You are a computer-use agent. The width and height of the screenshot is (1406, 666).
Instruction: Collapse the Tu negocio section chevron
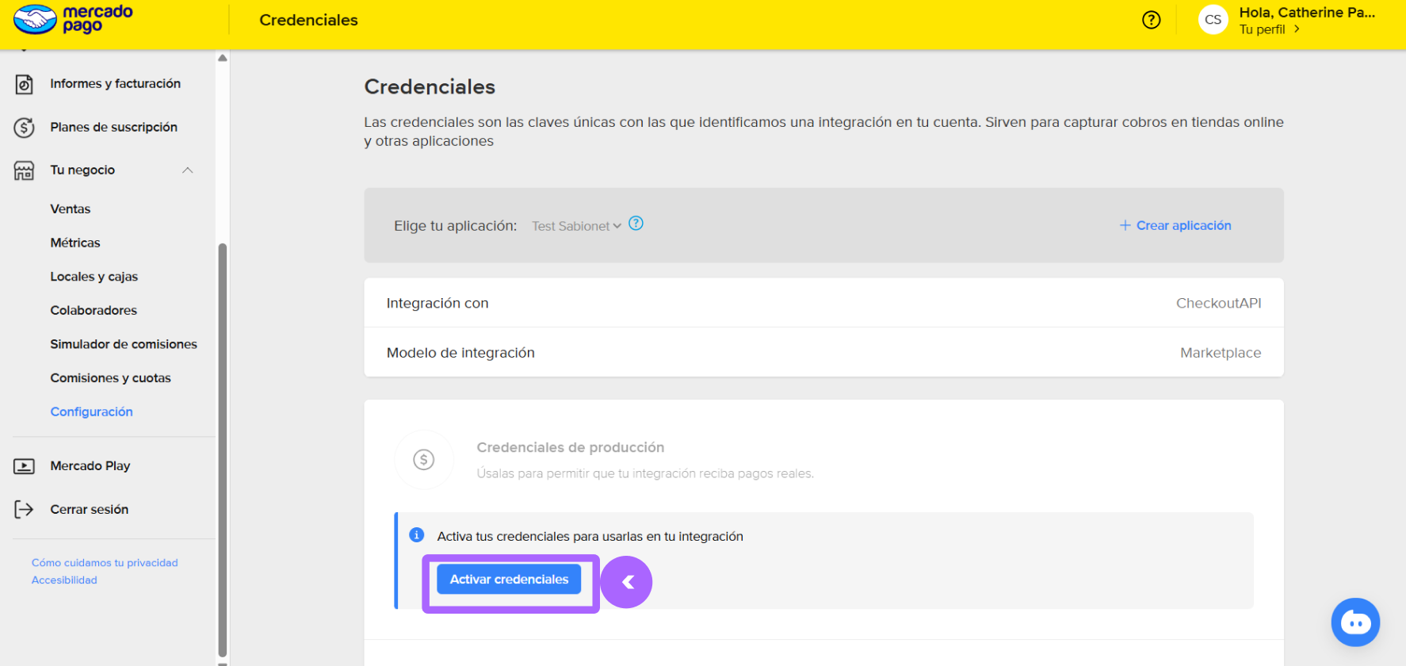[x=188, y=170]
